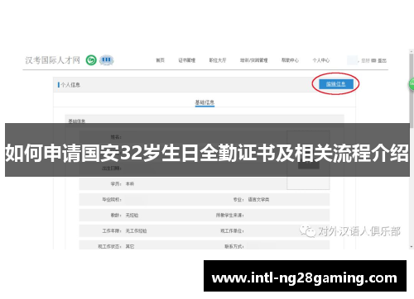The height and width of the screenshot is (299, 414).
Task: Click the www.intl-ng28gaming.com banner
Action: 305,276
